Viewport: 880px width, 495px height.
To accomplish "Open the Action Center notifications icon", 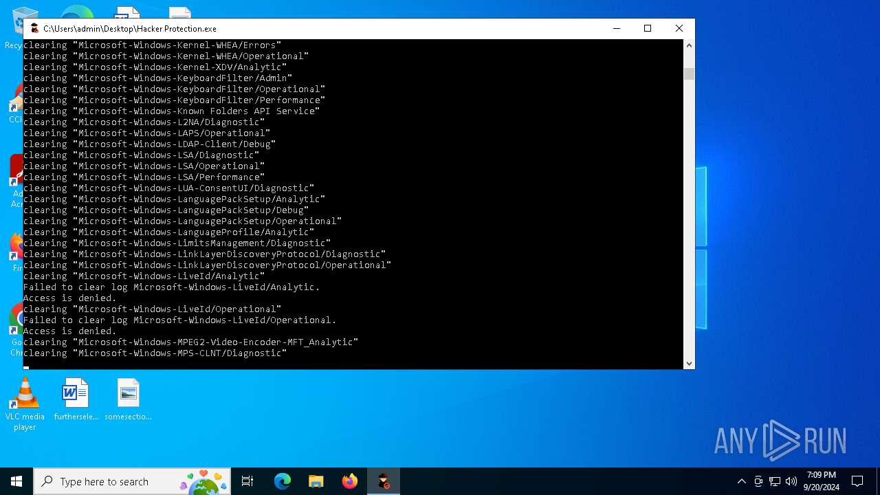I will tap(857, 481).
